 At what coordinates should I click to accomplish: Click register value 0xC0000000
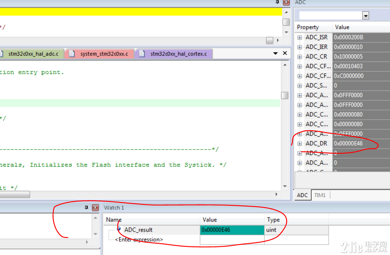tap(349, 76)
